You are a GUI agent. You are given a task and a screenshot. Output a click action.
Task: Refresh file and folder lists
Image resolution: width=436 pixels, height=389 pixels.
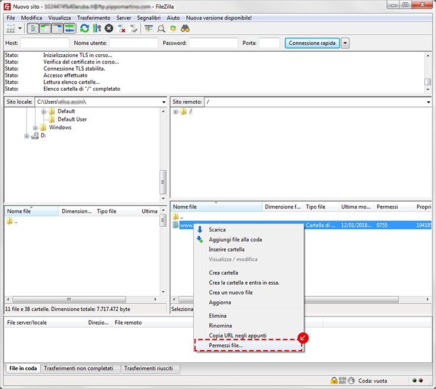pos(84,28)
